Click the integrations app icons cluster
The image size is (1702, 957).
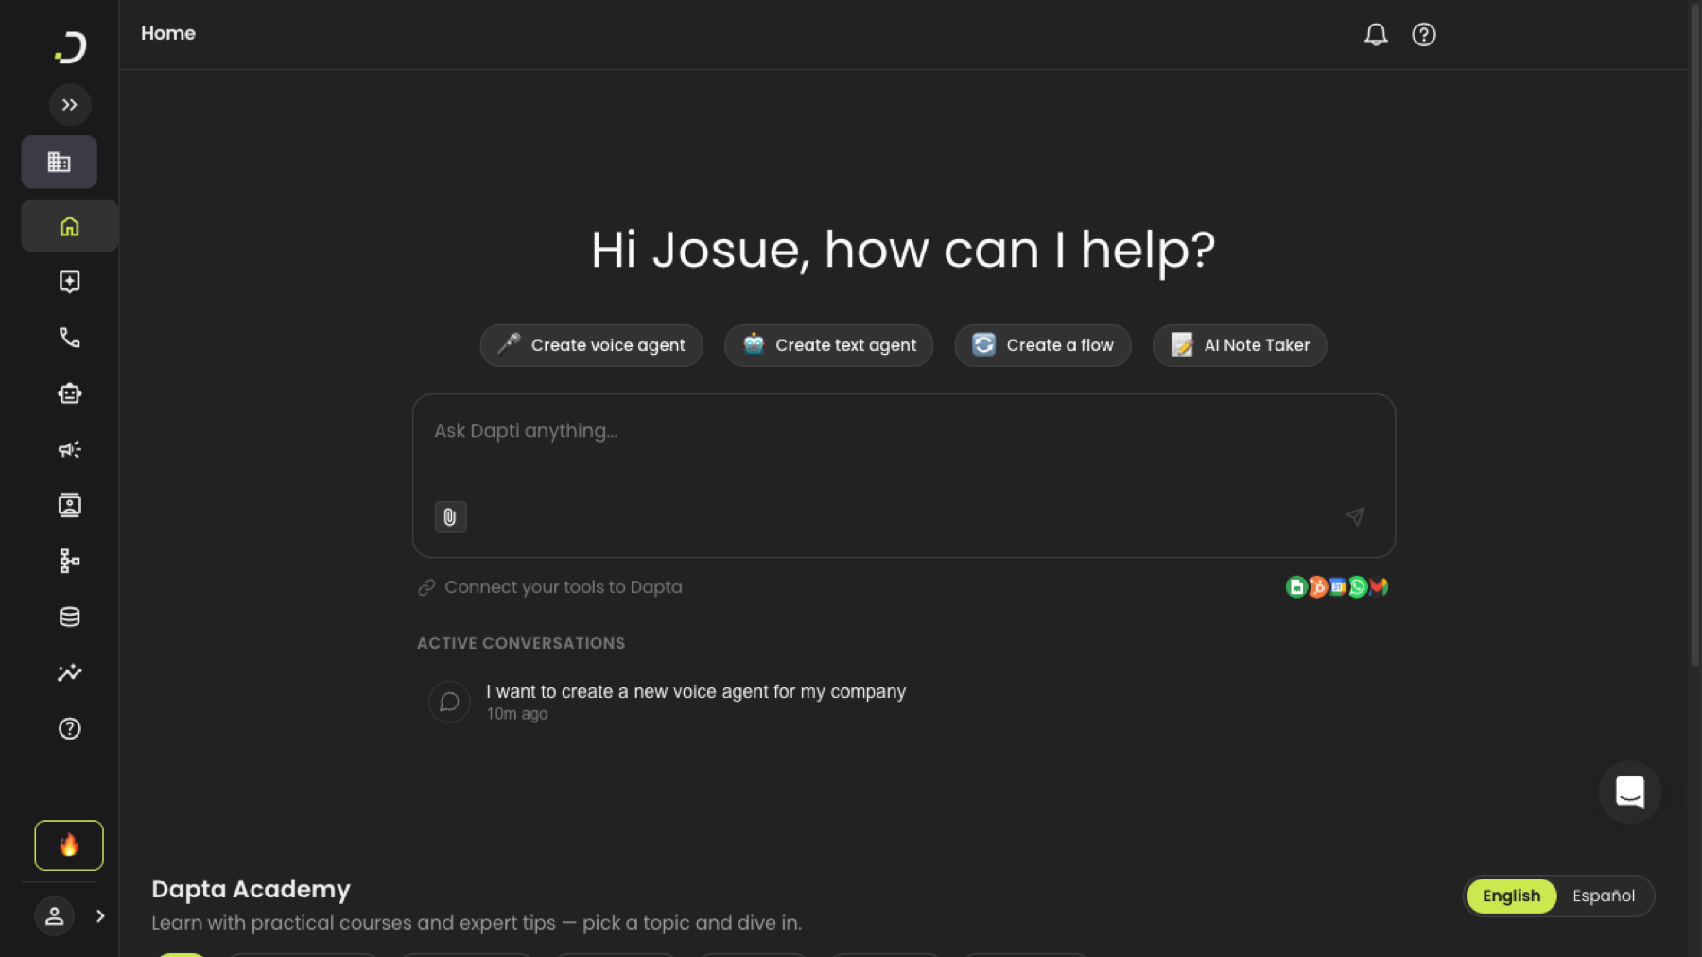(1337, 587)
